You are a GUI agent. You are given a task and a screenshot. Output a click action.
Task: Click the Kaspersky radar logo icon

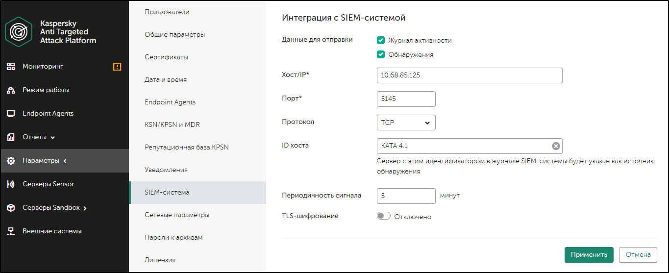[19, 32]
